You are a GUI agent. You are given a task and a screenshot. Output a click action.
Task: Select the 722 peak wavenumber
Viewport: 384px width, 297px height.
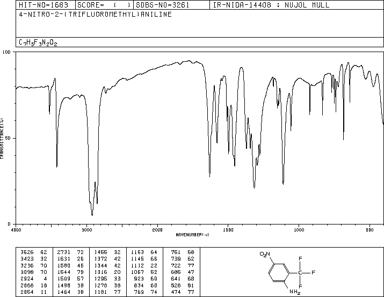(x=176, y=265)
